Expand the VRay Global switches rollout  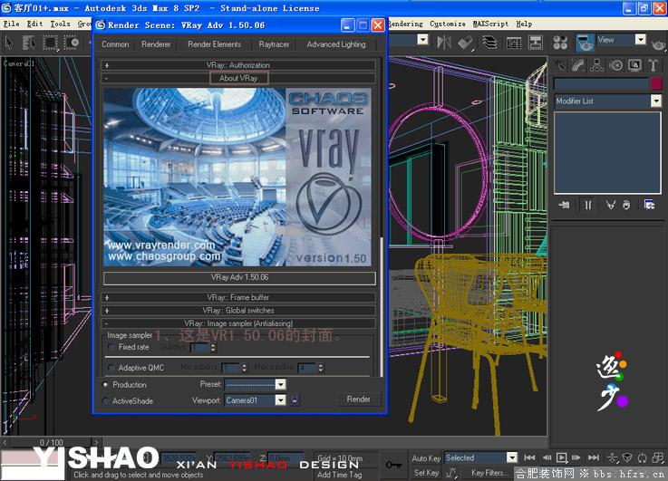point(238,311)
